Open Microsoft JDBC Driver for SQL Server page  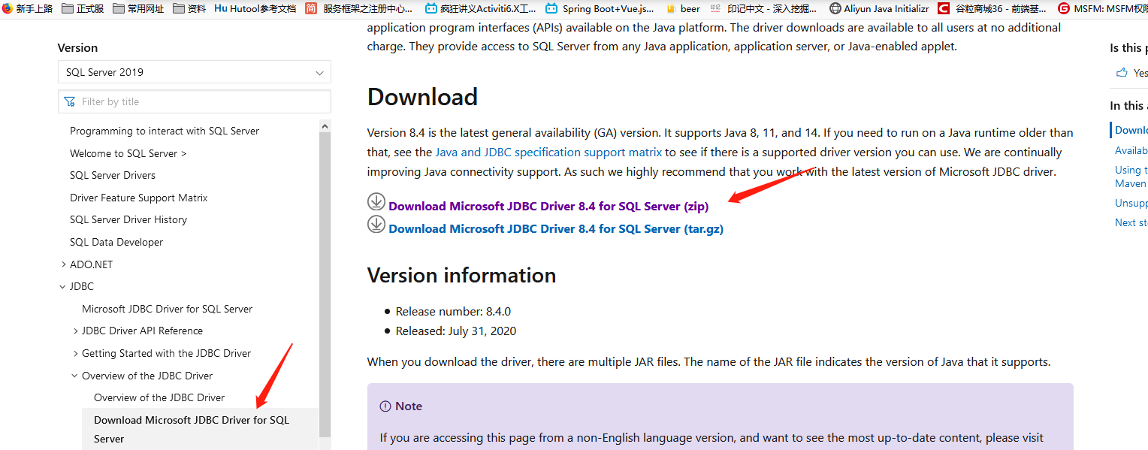(x=167, y=309)
